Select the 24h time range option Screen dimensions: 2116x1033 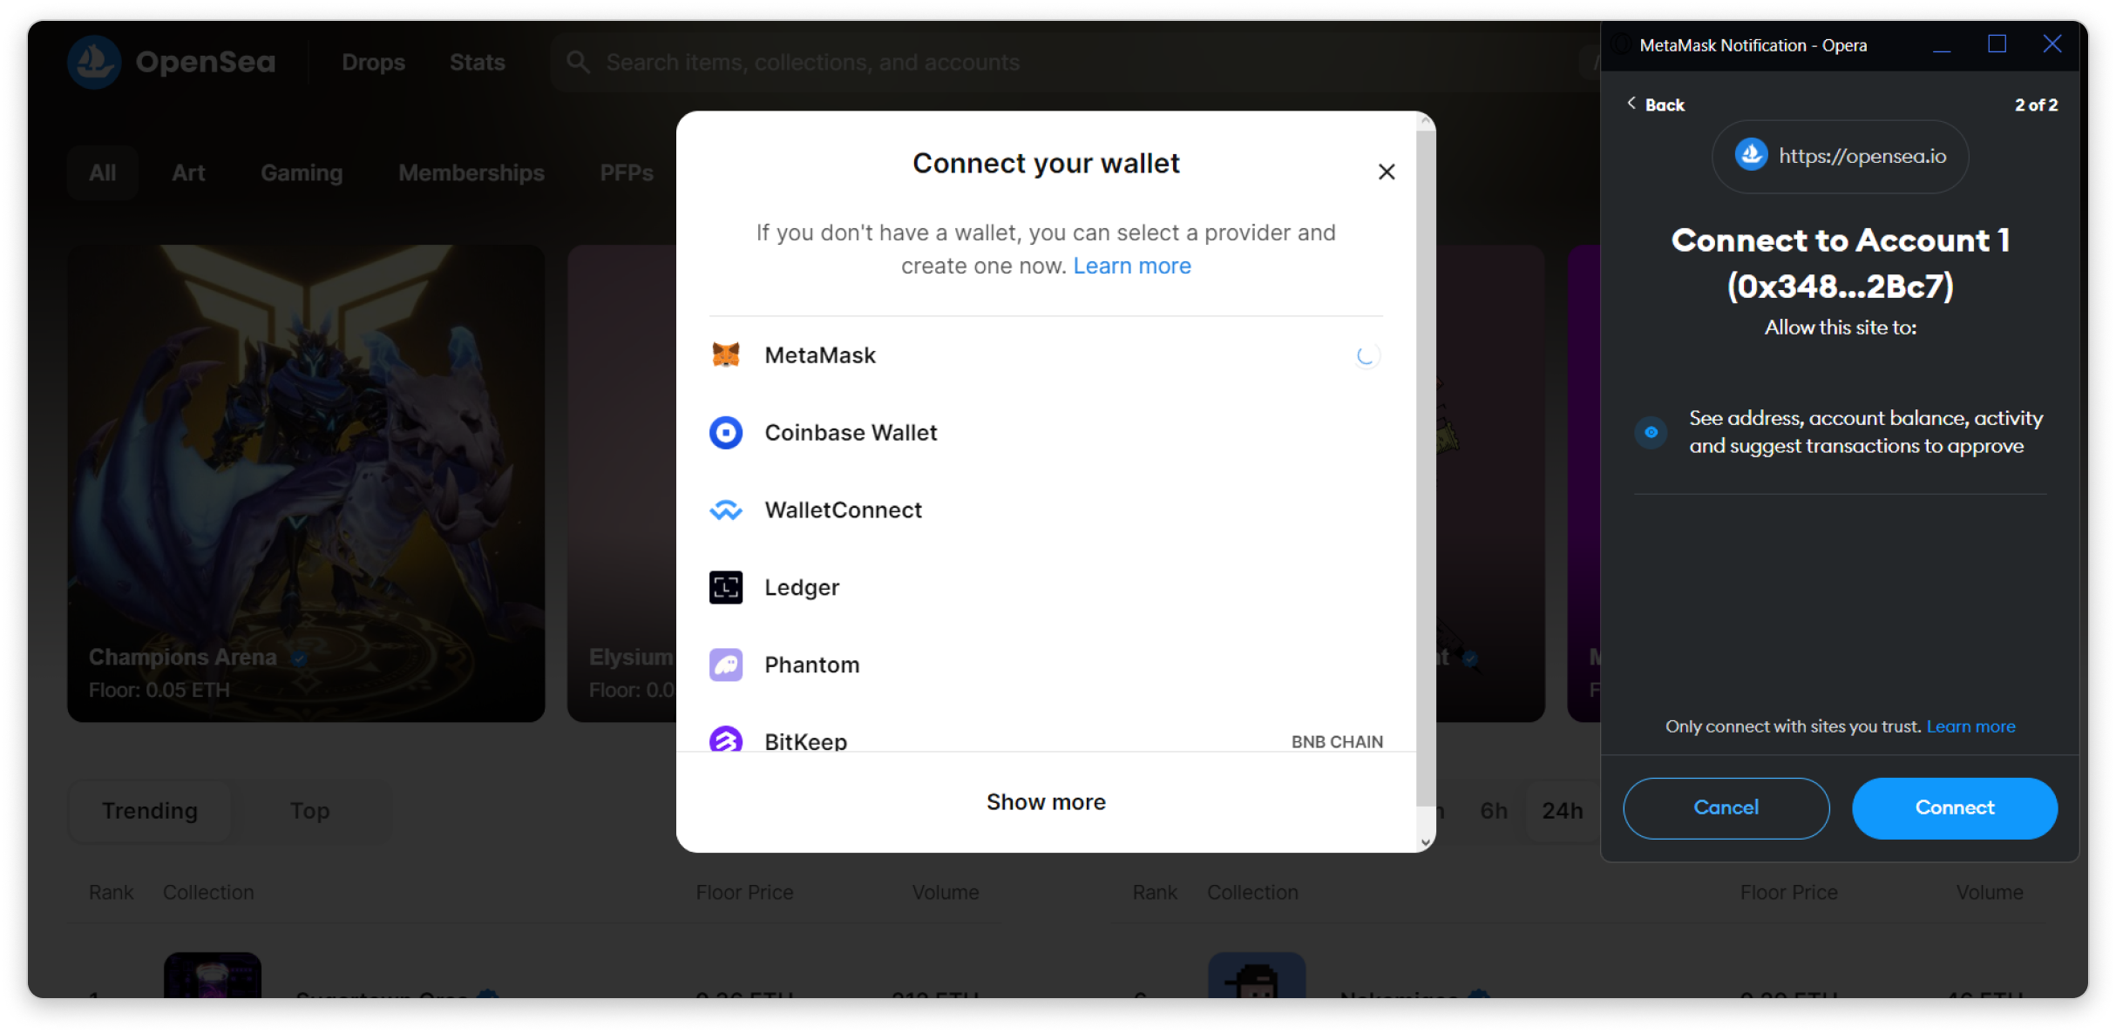tap(1562, 811)
